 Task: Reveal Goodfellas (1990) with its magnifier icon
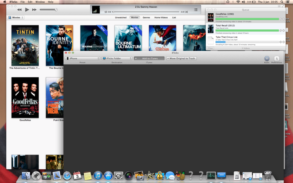280,19
